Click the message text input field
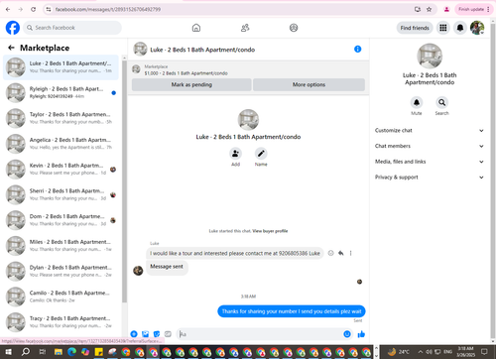Image resolution: width=496 pixels, height=359 pixels. click(260, 334)
